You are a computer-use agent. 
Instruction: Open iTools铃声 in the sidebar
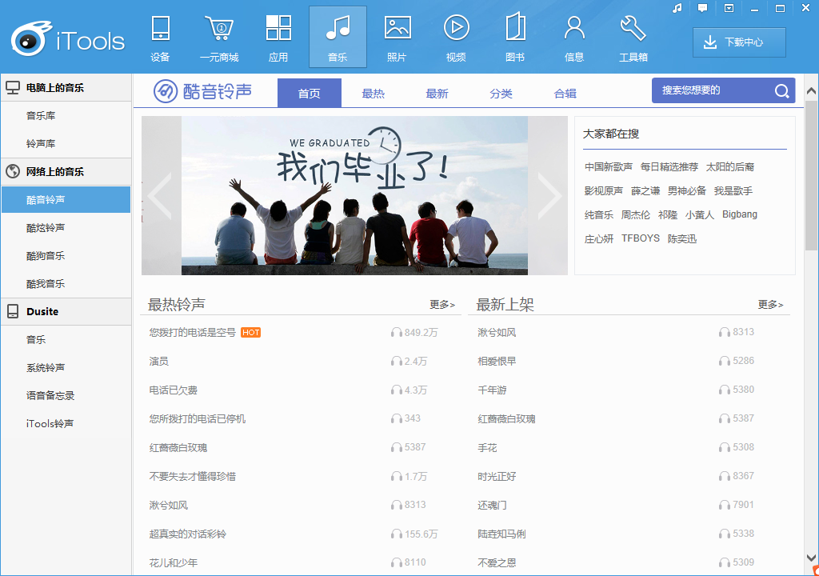66,423
